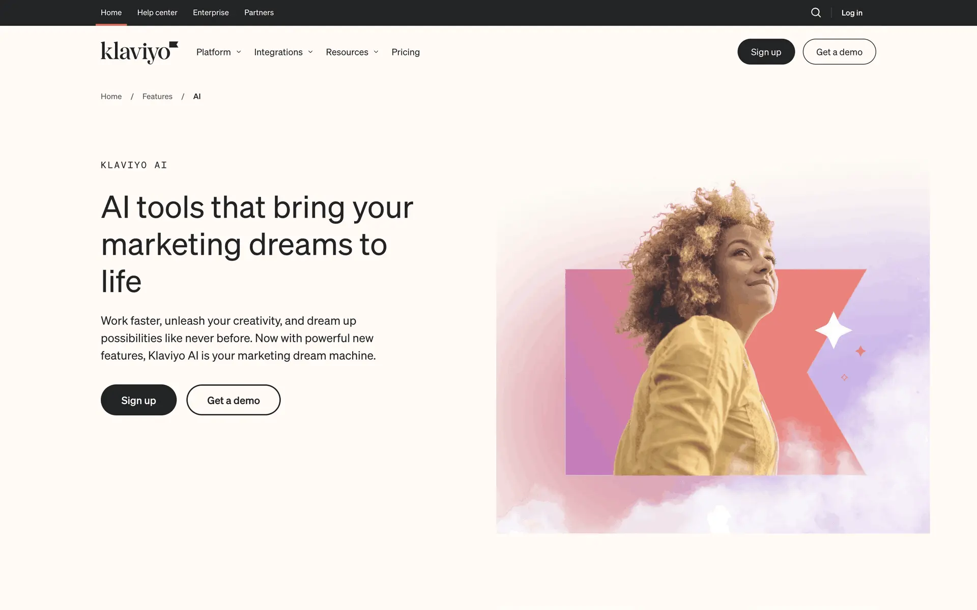The image size is (977, 610).
Task: Click the white sparkle star in hero image
Action: click(x=834, y=330)
